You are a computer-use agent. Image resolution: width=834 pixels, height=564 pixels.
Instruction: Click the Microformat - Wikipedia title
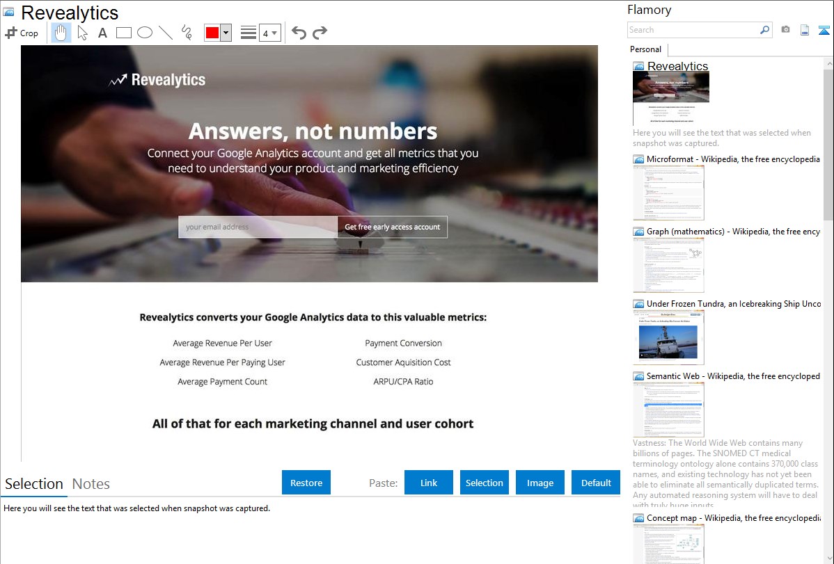pyautogui.click(x=733, y=159)
